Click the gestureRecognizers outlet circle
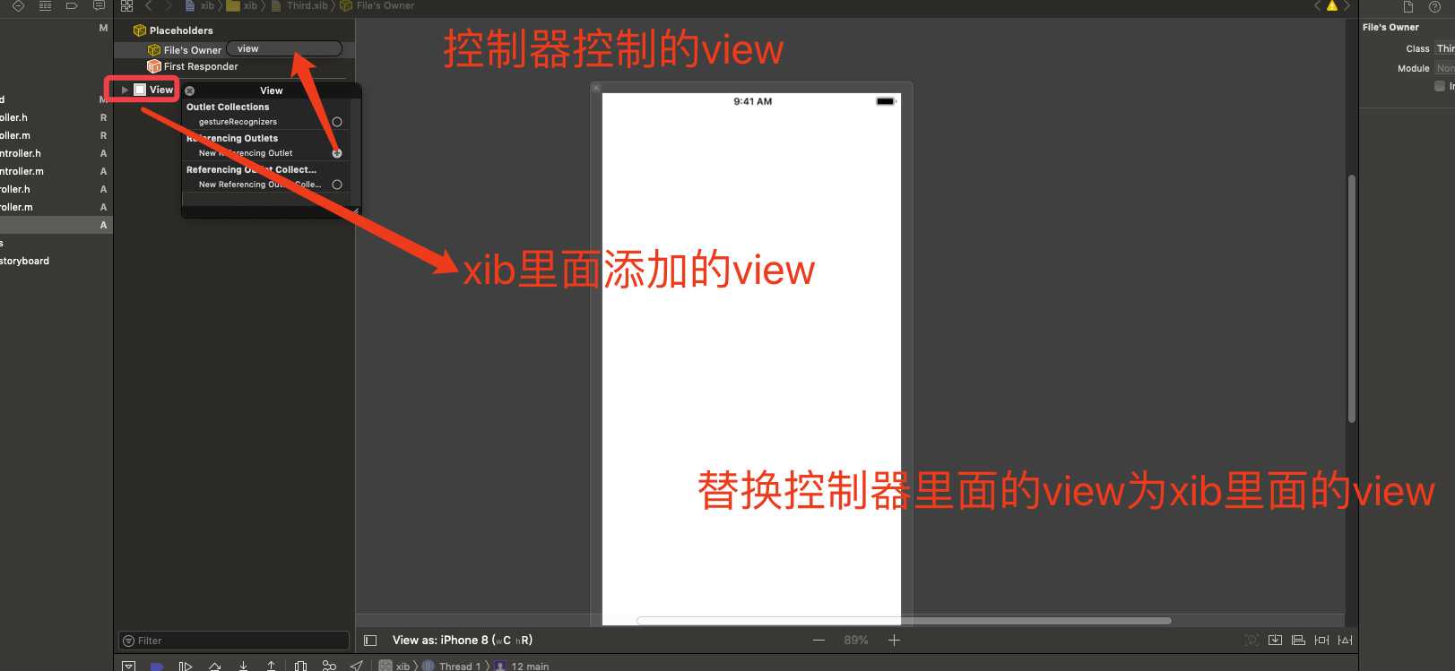Viewport: 1455px width, 671px height. (x=337, y=122)
